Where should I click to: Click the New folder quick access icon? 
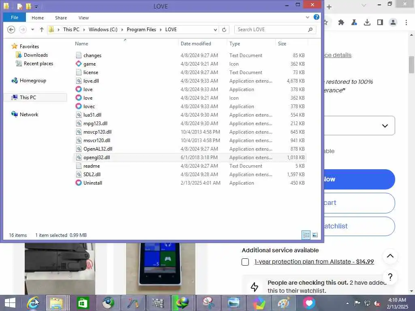point(29,6)
